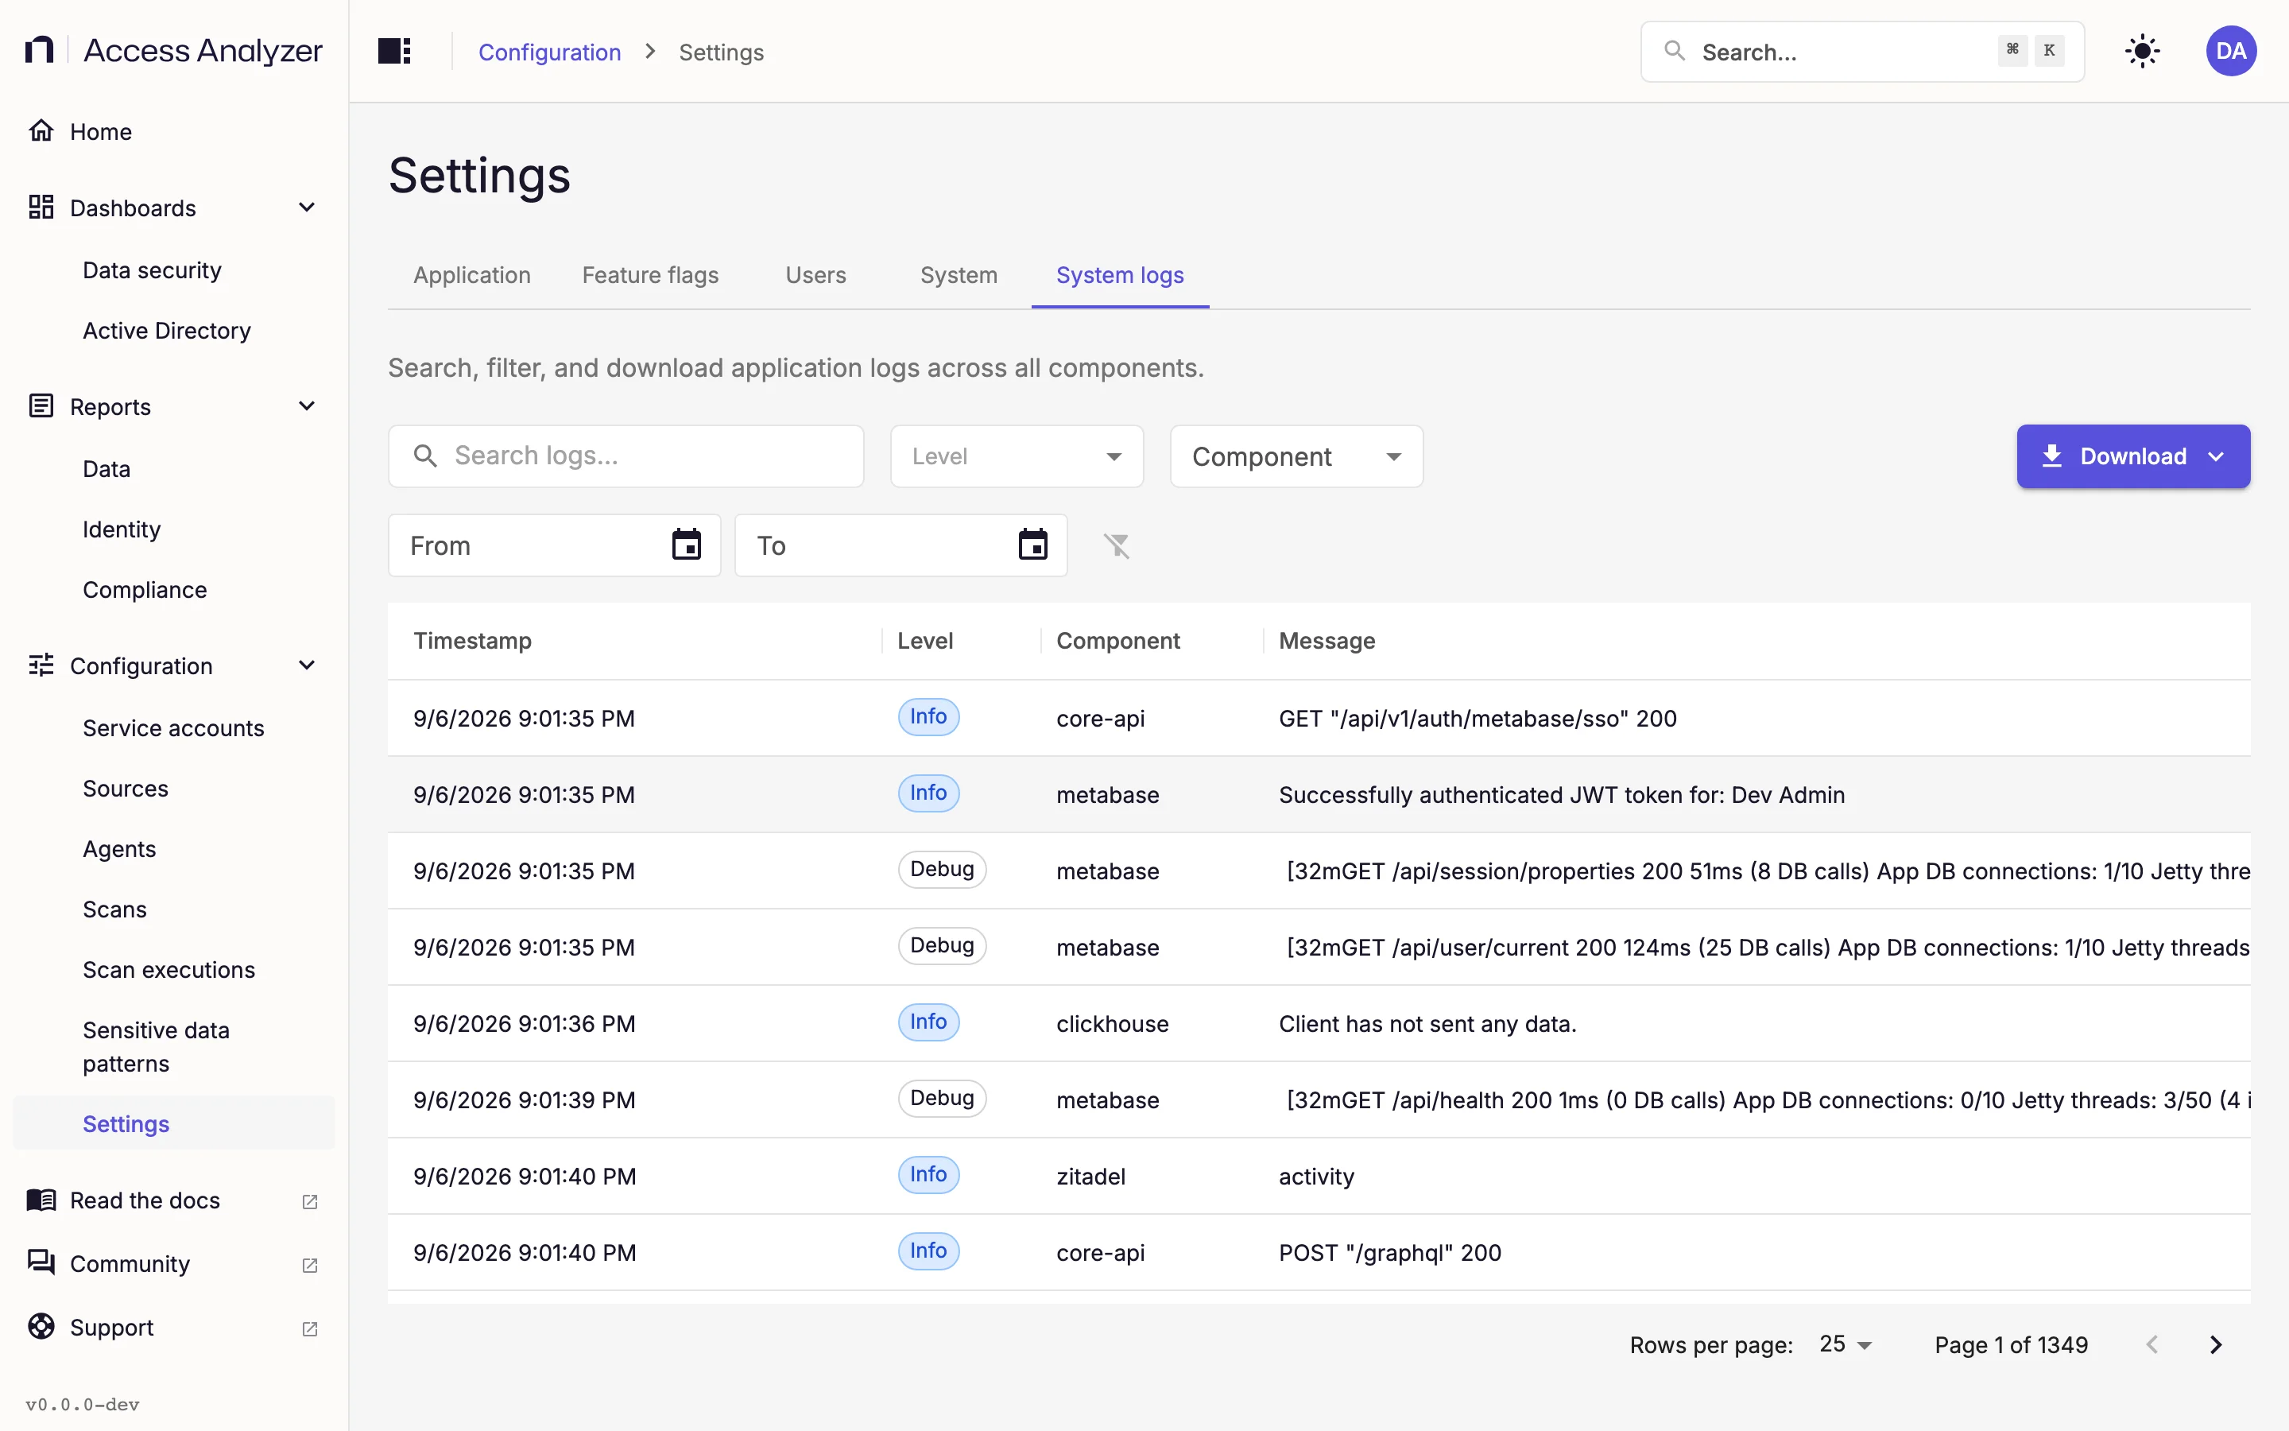Viewport: 2289px width, 1431px height.
Task: Open the Scans page
Action: (x=114, y=909)
